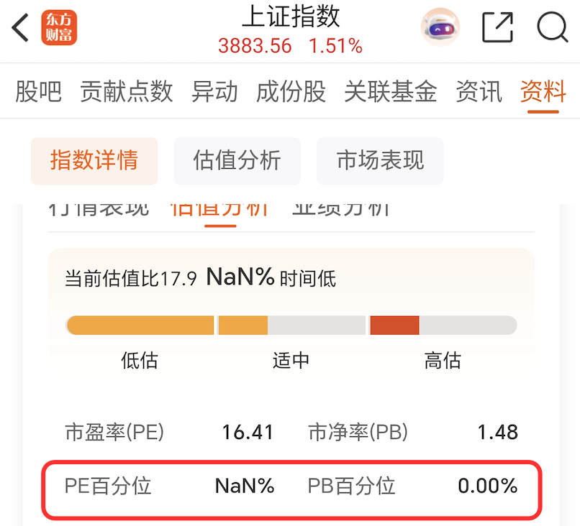Tap the back arrow icon
The image size is (580, 526).
coord(20,28)
